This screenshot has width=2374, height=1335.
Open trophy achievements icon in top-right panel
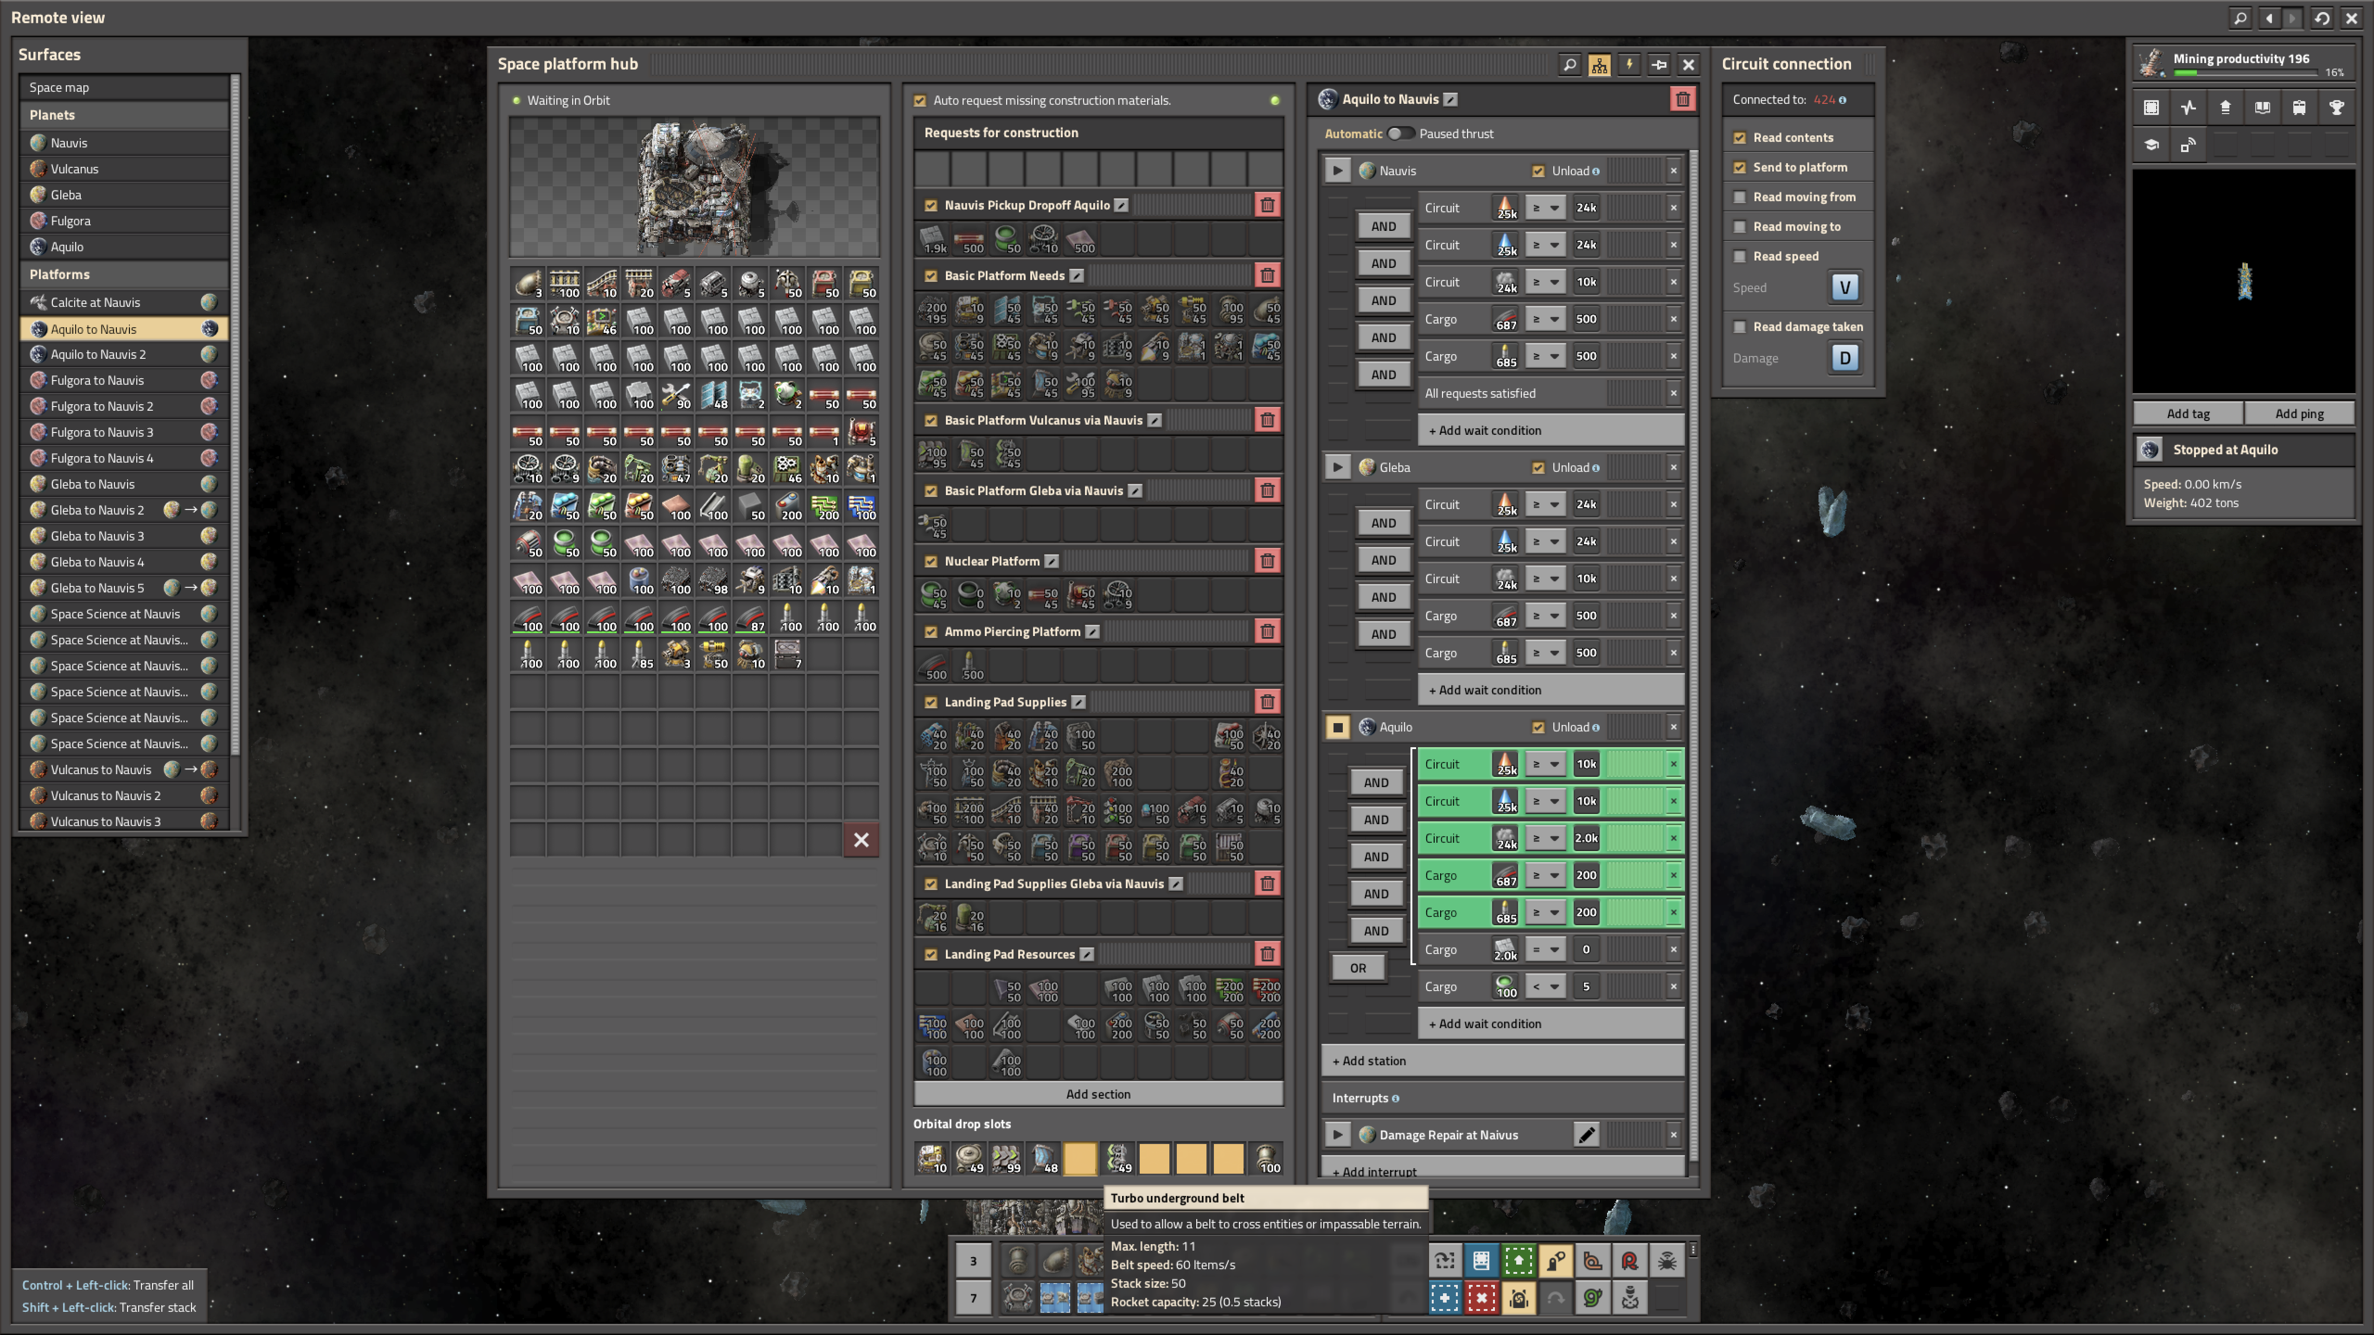[2336, 108]
